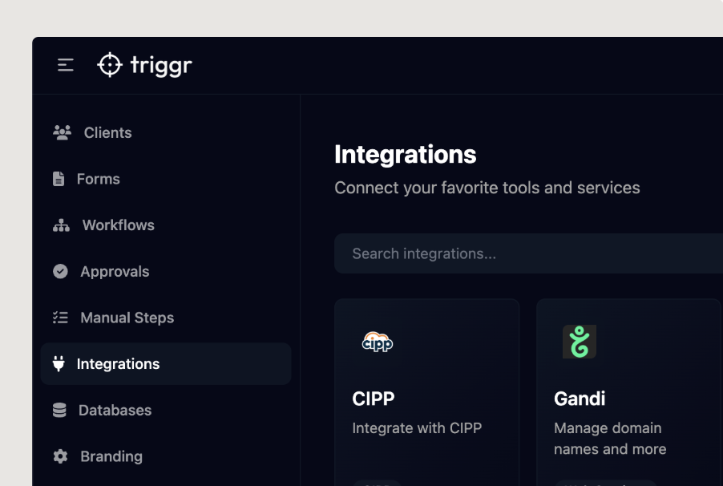Click the Clients people icon
723x486 pixels.
62,132
